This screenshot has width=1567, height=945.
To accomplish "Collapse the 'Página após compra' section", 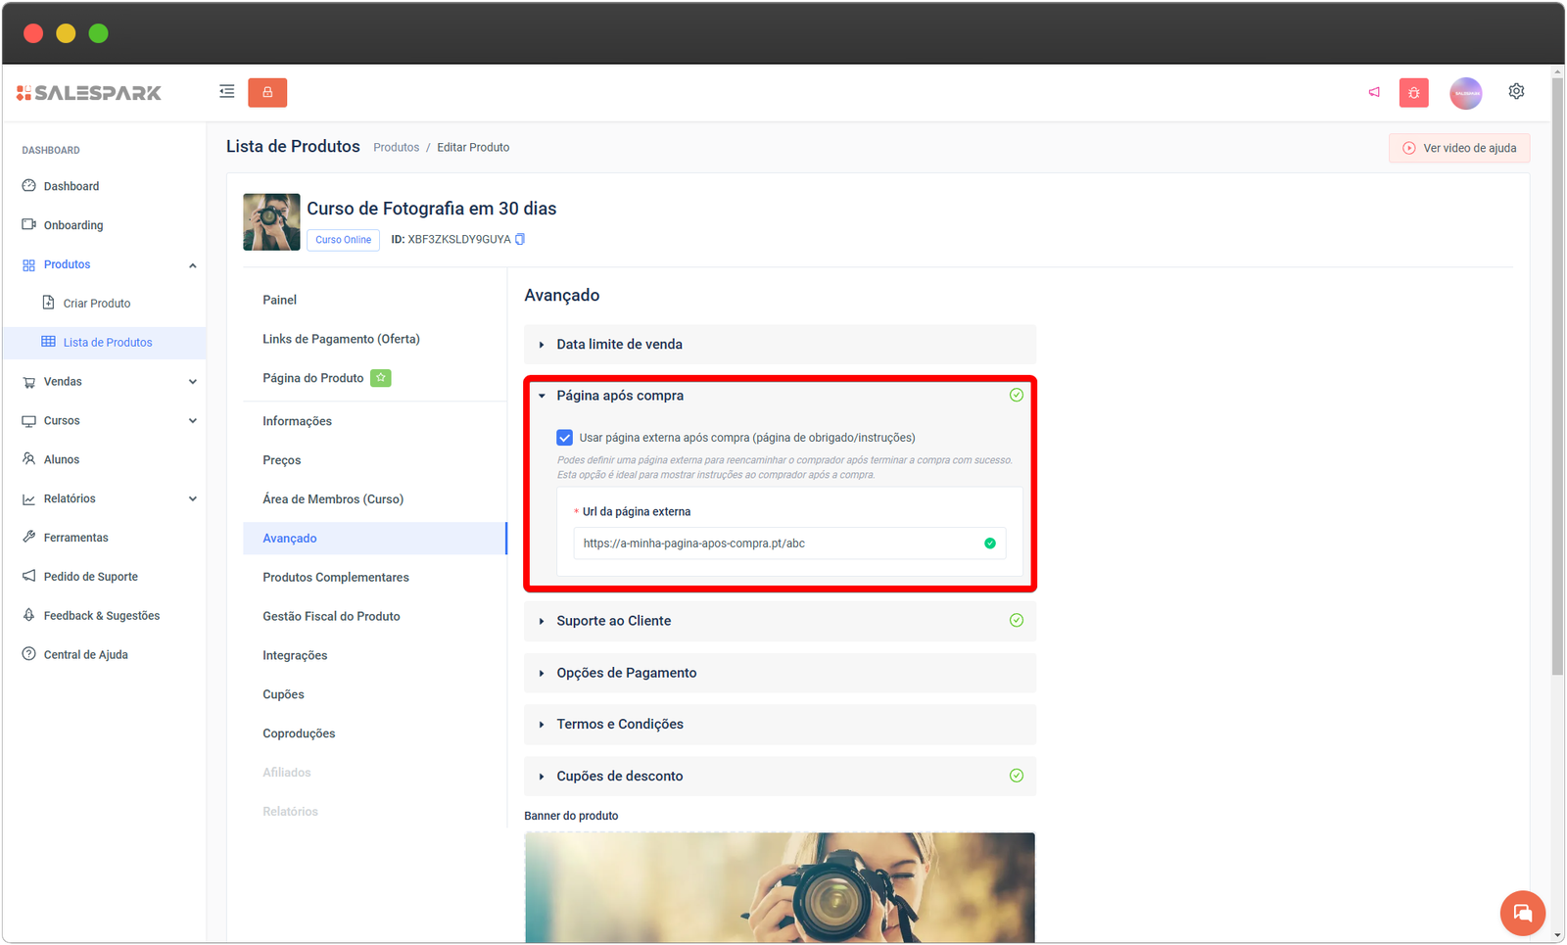I will tap(620, 396).
